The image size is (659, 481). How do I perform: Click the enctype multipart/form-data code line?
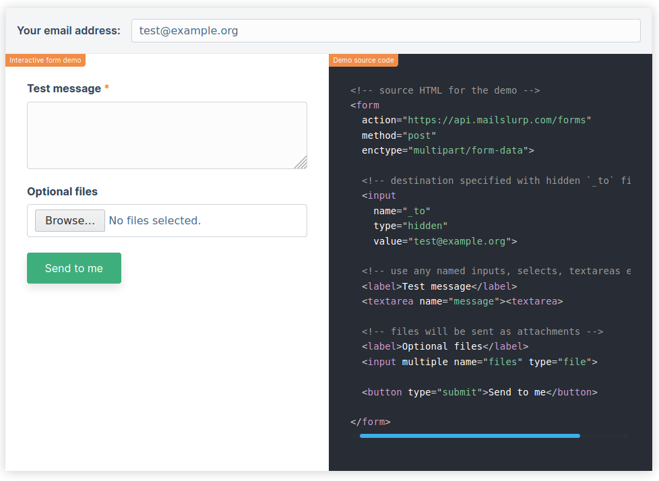[x=447, y=150]
